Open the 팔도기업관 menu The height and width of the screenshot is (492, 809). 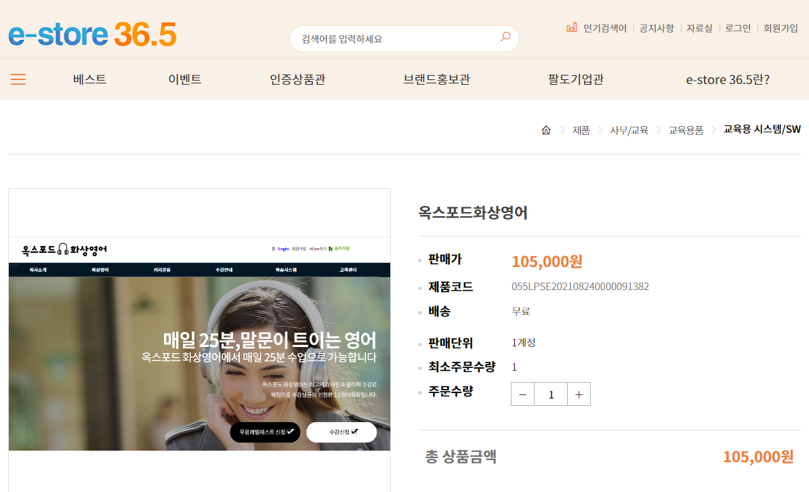[576, 79]
